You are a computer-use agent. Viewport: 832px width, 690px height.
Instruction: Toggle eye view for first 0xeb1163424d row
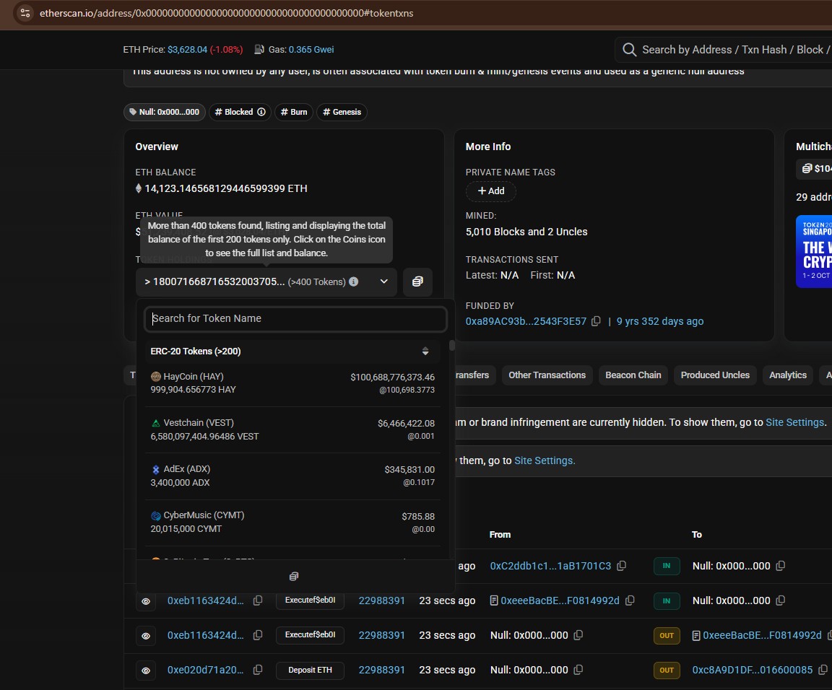click(x=146, y=601)
